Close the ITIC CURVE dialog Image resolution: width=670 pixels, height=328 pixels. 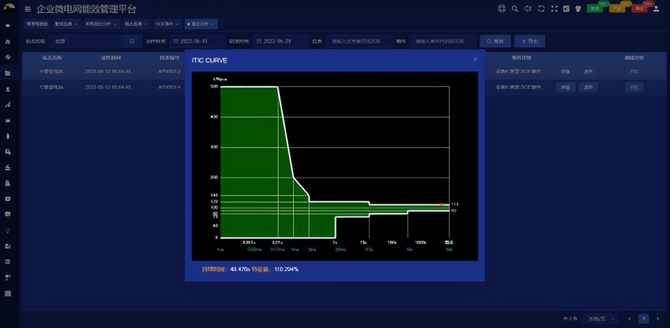point(475,59)
